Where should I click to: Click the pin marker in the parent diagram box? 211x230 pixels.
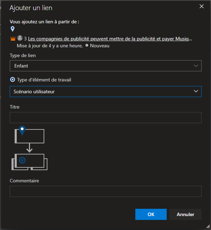pyautogui.click(x=22, y=130)
